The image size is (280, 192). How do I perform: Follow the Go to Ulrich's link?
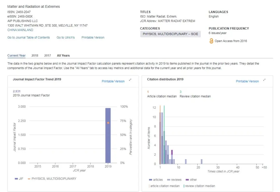point(66,37)
